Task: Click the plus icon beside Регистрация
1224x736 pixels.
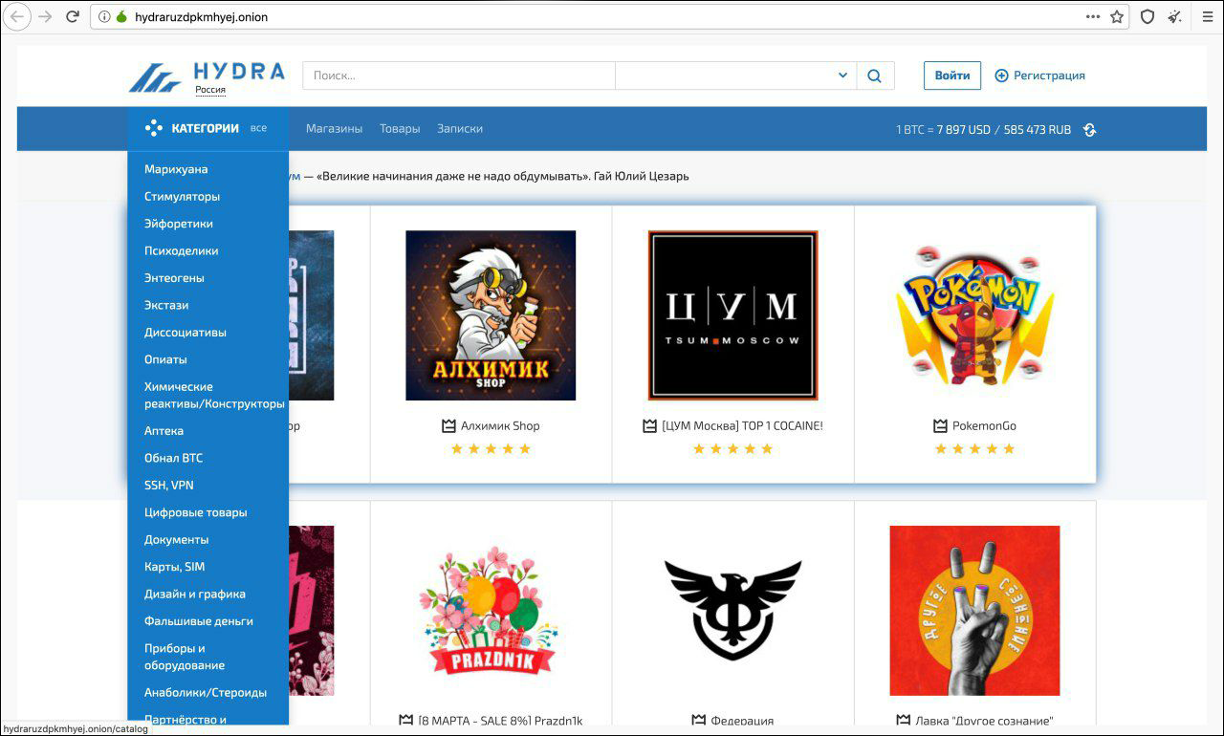Action: coord(1001,76)
